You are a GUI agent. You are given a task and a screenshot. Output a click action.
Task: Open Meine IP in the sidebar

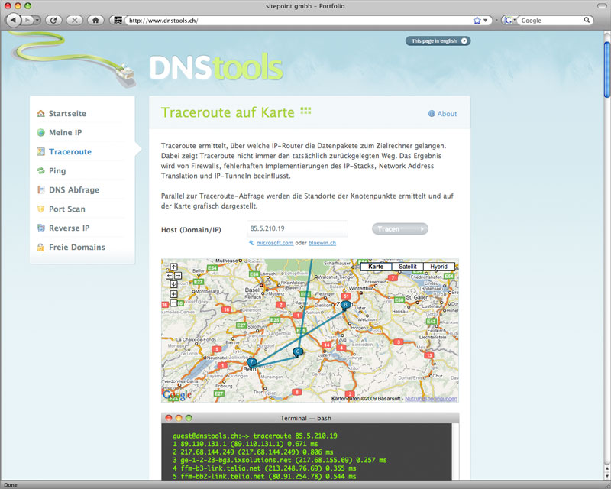click(x=65, y=133)
